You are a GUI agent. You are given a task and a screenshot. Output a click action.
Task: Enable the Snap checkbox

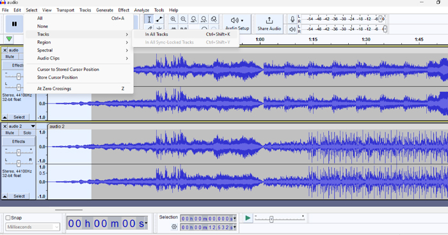[8, 218]
